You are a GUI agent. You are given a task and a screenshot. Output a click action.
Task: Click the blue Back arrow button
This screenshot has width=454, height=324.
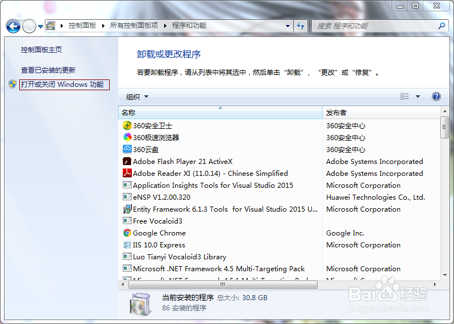click(13, 26)
